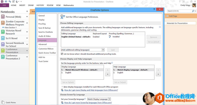
Task: Click the Dock to Desktop icon
Action: (x=14, y=2)
